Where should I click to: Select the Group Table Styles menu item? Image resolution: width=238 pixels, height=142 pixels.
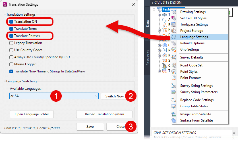(x=199, y=106)
